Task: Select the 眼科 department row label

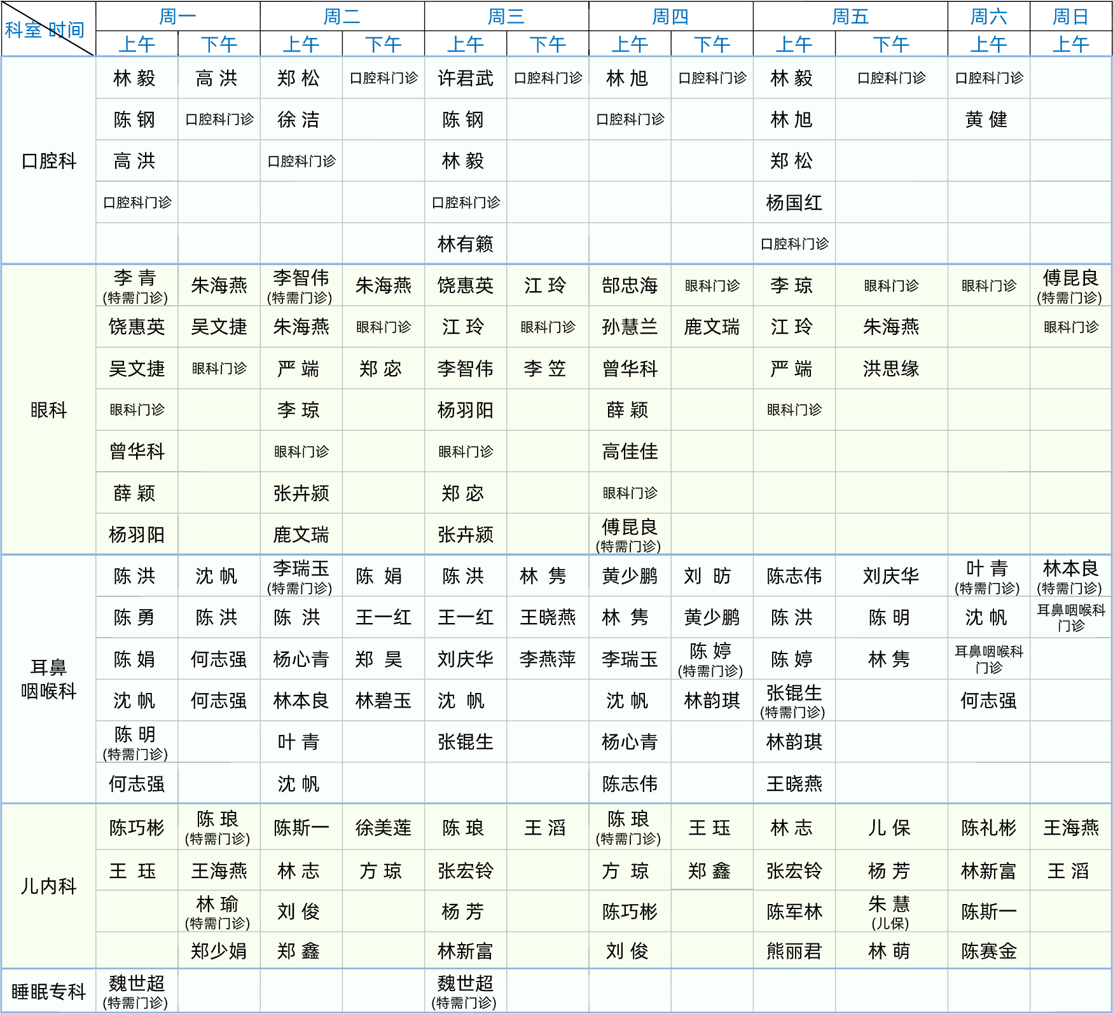Action: (48, 410)
